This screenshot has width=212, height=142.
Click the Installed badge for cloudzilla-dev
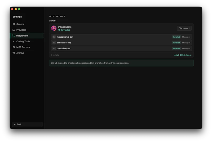tap(176, 48)
